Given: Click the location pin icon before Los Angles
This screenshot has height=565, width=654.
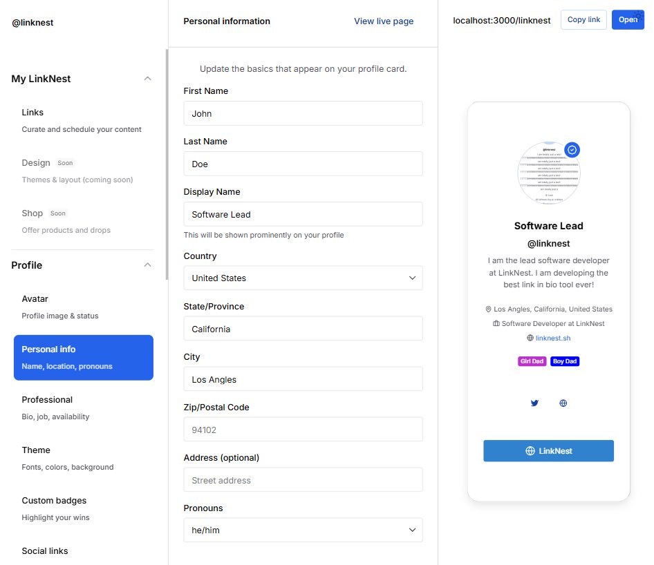Looking at the screenshot, I should tap(487, 309).
